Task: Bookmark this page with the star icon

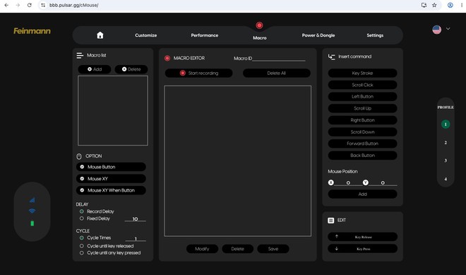Action: (434, 5)
